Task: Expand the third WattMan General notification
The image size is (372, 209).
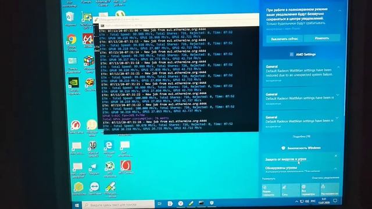Action: point(337,117)
